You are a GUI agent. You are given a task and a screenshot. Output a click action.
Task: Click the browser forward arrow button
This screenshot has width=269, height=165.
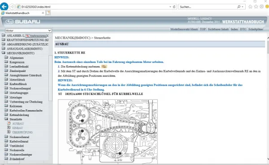[x=12, y=7]
